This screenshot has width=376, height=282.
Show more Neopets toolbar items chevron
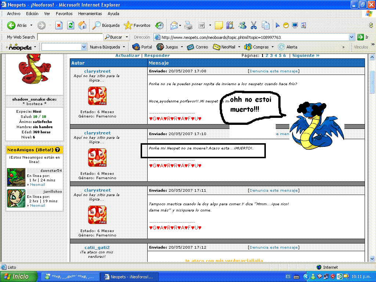[343, 47]
